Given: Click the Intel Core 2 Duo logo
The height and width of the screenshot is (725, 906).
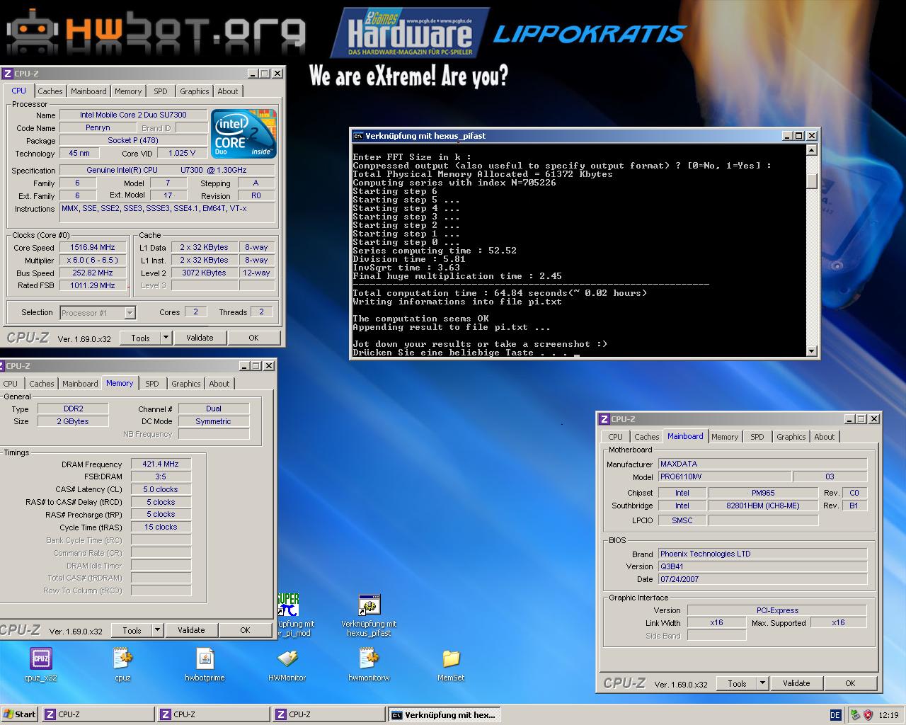Looking at the screenshot, I should pyautogui.click(x=243, y=134).
